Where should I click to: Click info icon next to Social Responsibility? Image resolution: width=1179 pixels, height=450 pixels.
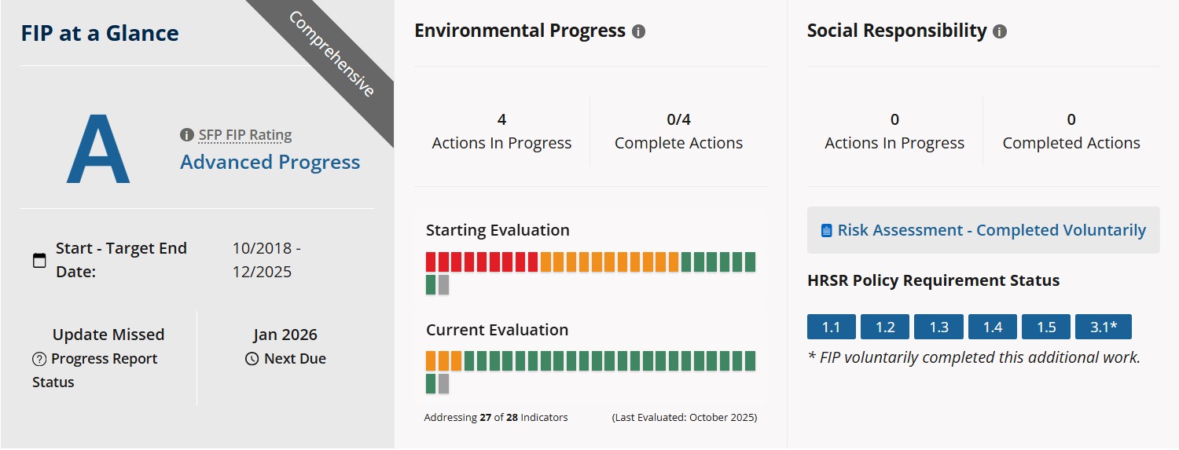(999, 32)
